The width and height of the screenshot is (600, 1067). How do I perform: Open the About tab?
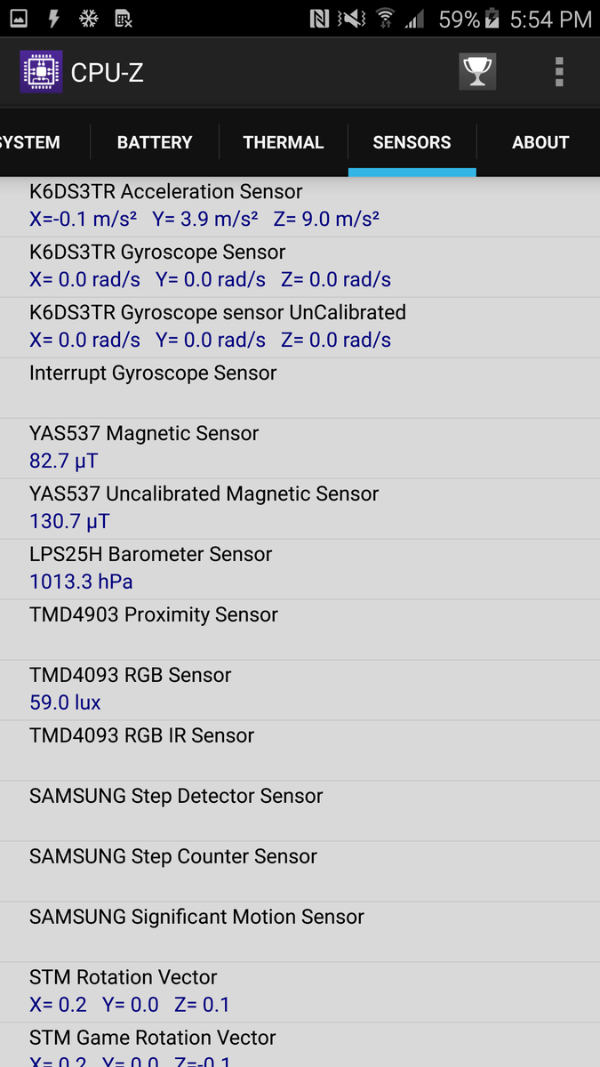[x=540, y=142]
